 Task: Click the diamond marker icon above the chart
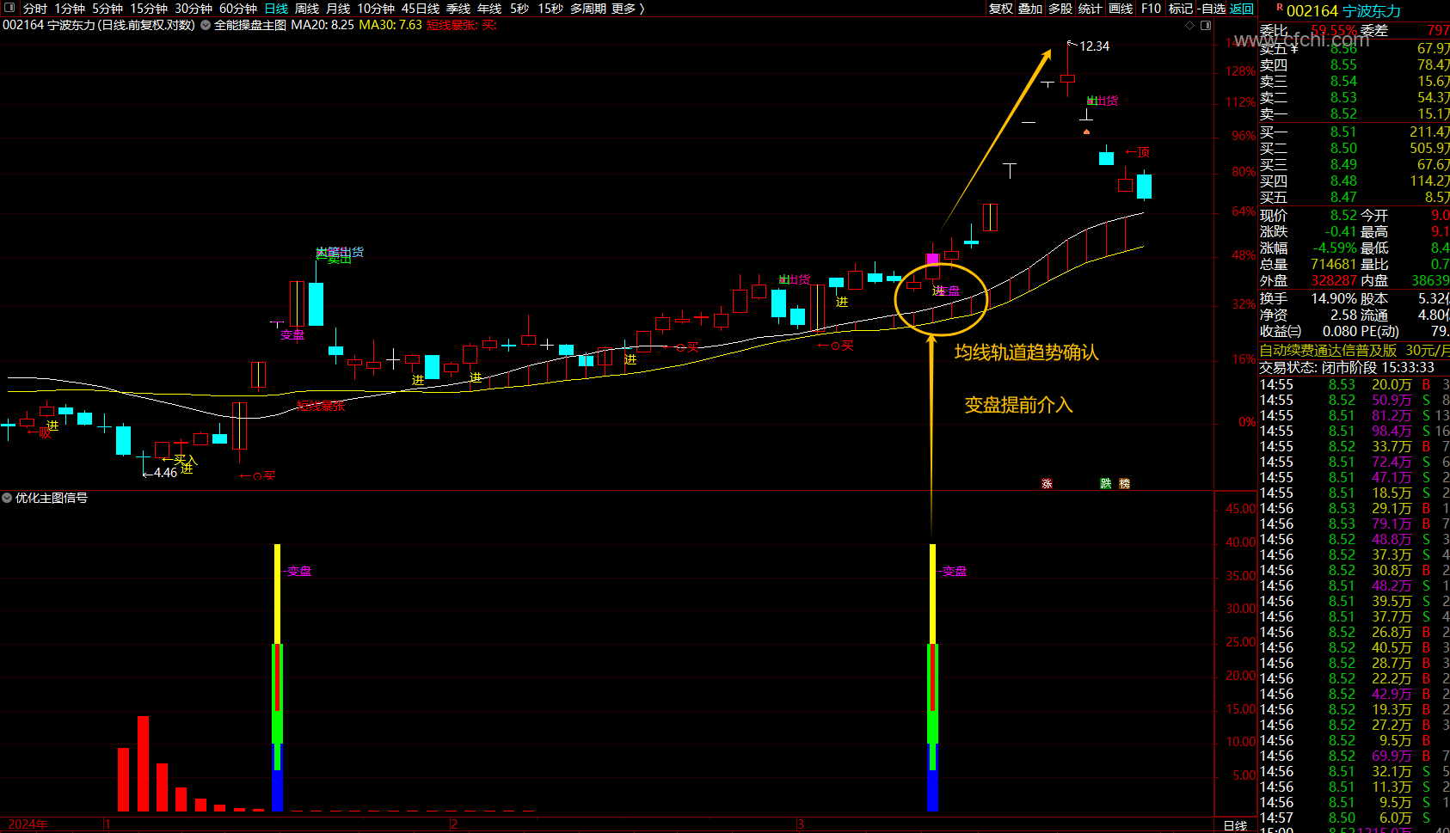point(1189,25)
